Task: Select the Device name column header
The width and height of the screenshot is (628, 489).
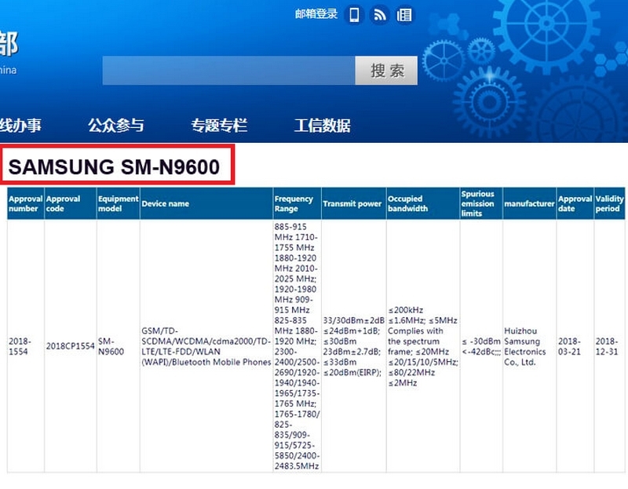Action: tap(206, 203)
